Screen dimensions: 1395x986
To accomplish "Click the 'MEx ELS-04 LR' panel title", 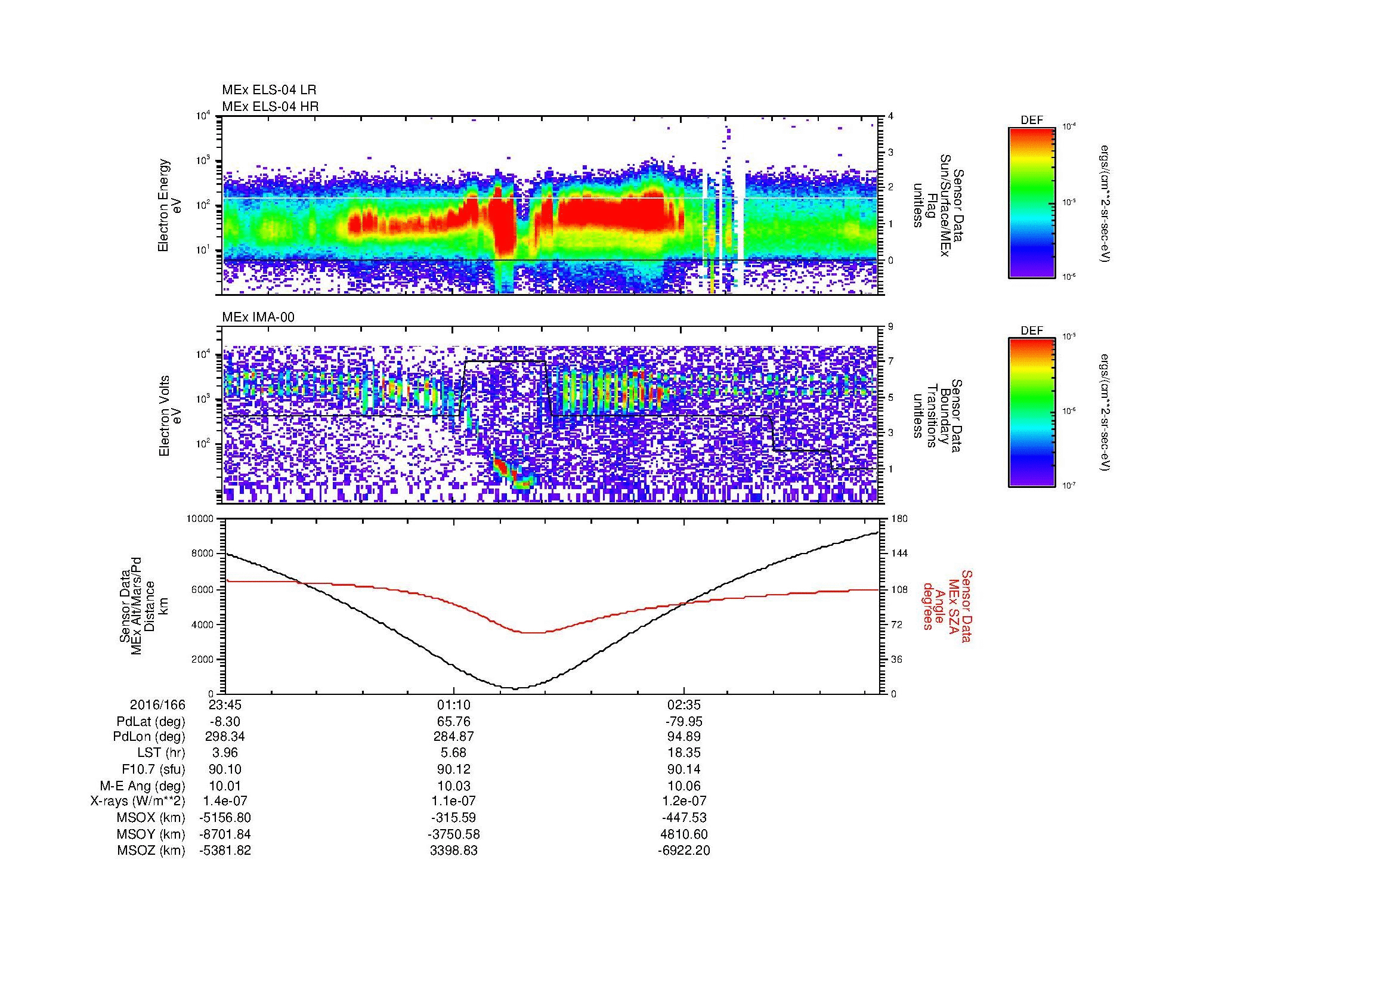I will pyautogui.click(x=269, y=90).
